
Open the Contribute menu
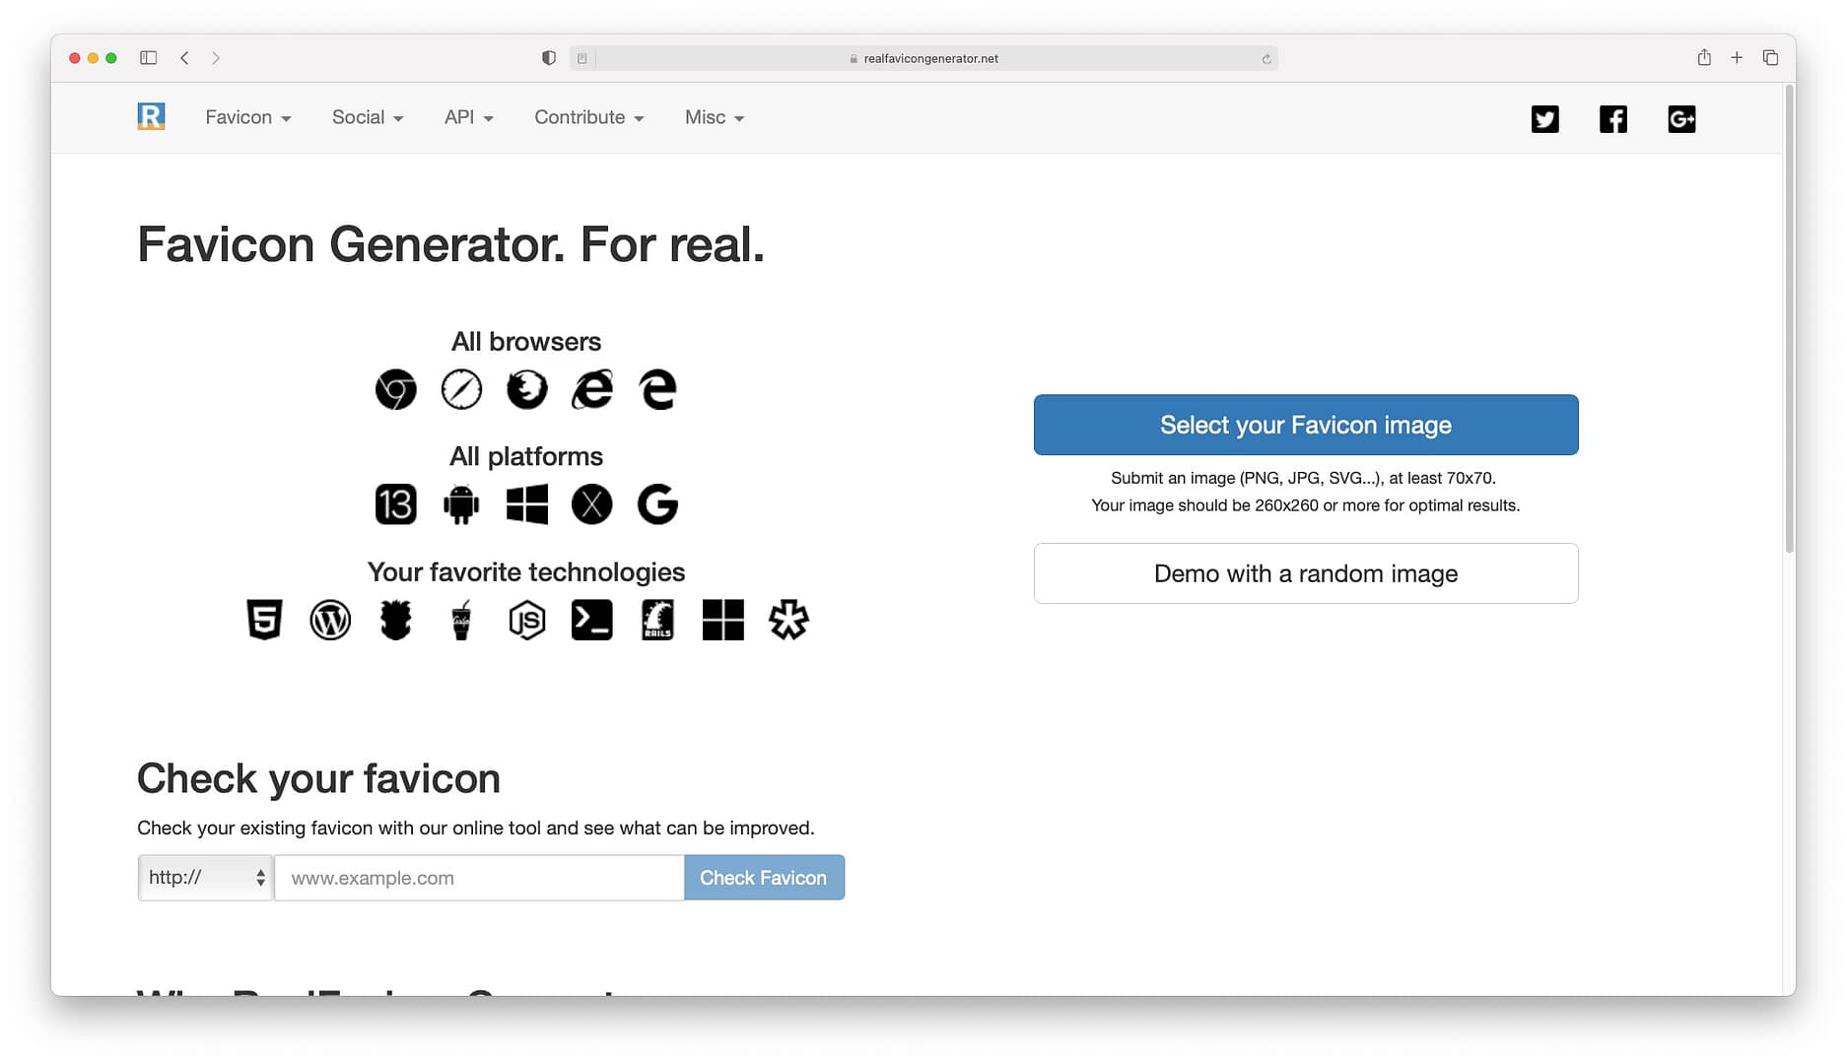[588, 117]
